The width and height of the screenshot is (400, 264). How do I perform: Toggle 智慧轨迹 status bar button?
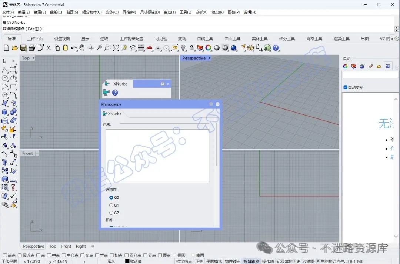(x=251, y=261)
